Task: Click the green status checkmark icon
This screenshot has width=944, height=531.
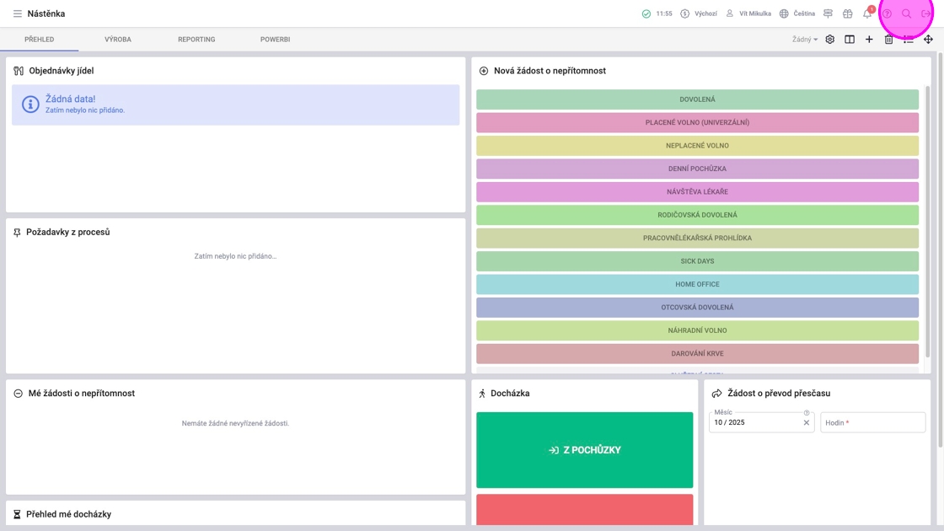Action: [x=646, y=13]
